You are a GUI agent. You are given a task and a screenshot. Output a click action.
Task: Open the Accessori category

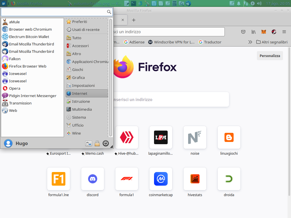(87, 46)
